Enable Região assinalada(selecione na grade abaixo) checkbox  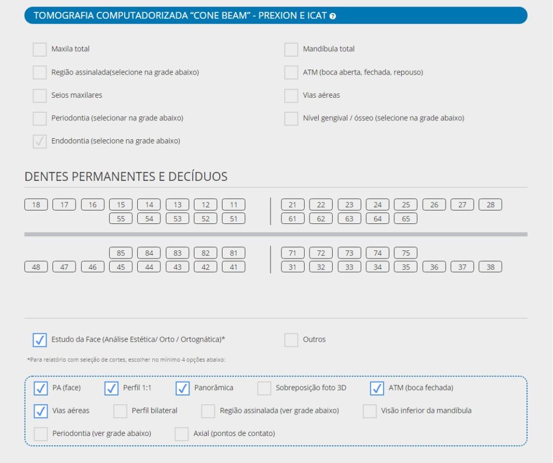pos(39,72)
